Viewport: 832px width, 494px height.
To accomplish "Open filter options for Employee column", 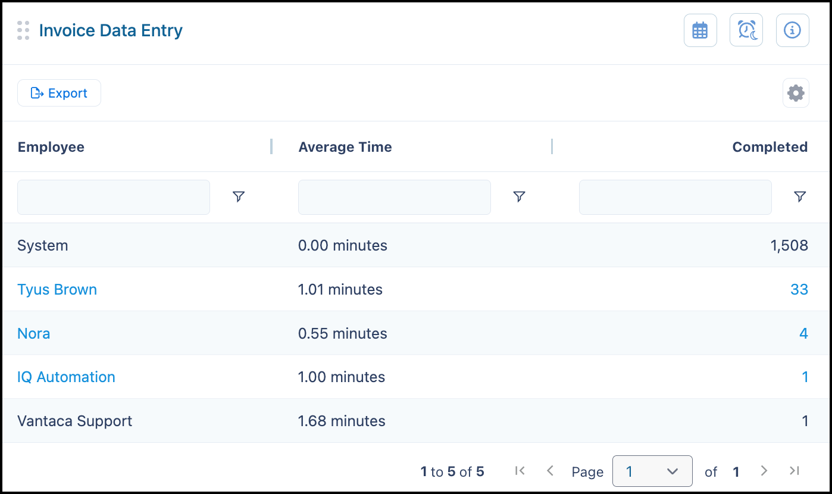I will (239, 196).
